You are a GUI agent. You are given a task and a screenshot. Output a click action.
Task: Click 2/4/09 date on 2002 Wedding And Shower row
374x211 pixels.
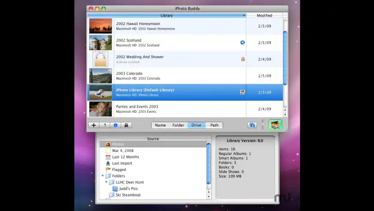(264, 59)
